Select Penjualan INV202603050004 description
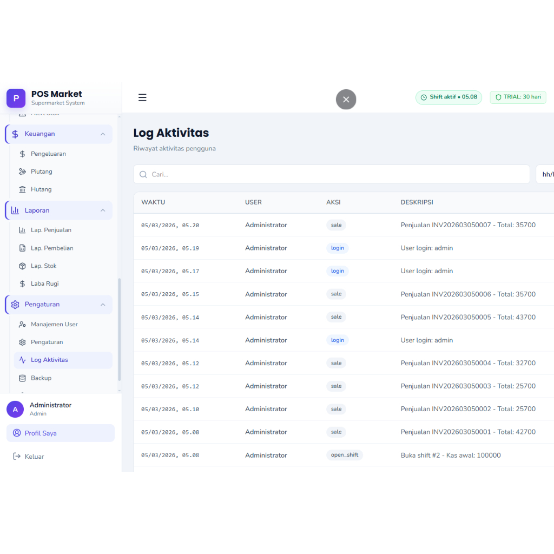Screen dimensions: 554x554 (x=468, y=363)
